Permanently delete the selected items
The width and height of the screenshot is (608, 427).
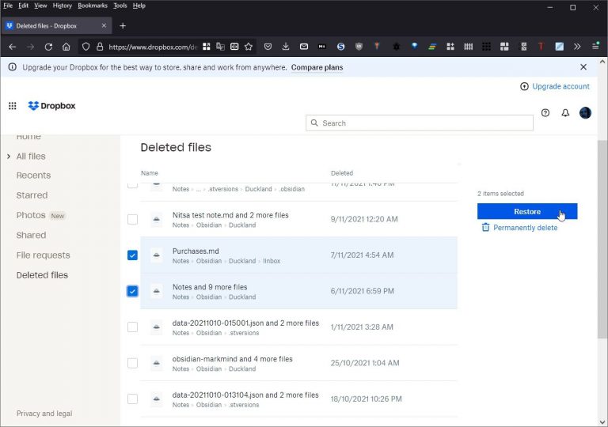tap(519, 228)
